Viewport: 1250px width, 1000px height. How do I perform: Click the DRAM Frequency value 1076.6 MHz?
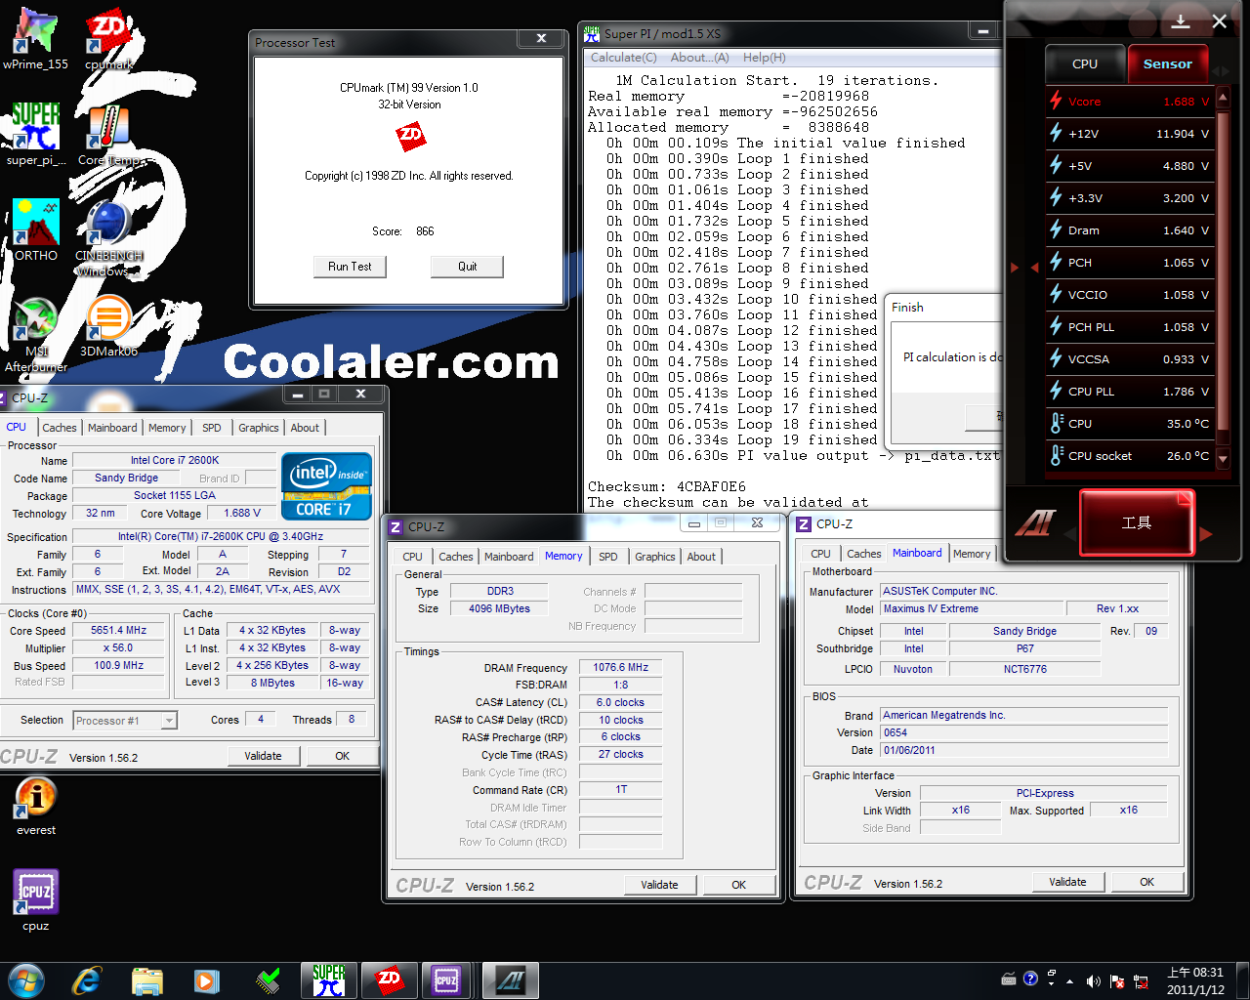[621, 668]
